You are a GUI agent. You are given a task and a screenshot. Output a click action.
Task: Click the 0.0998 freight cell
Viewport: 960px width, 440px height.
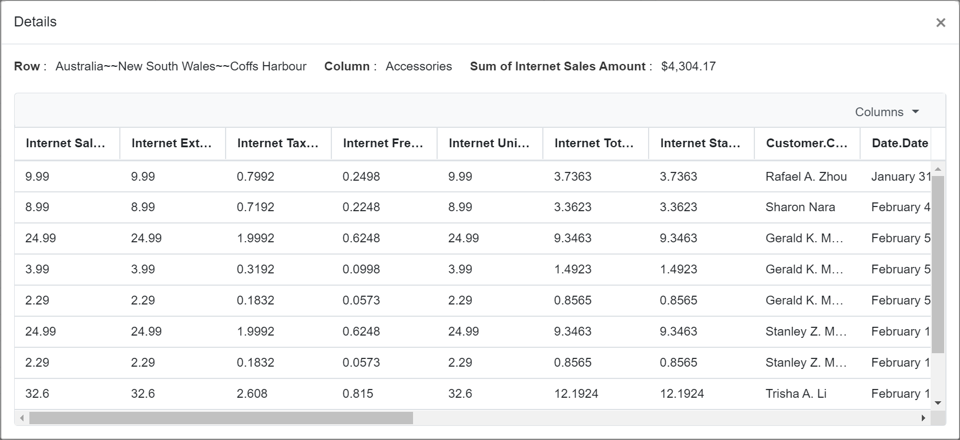[x=384, y=269]
